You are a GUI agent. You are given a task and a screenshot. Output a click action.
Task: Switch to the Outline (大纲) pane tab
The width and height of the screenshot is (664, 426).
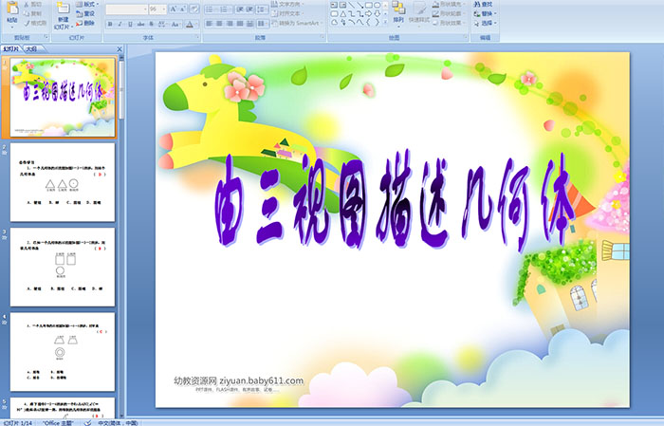31,48
